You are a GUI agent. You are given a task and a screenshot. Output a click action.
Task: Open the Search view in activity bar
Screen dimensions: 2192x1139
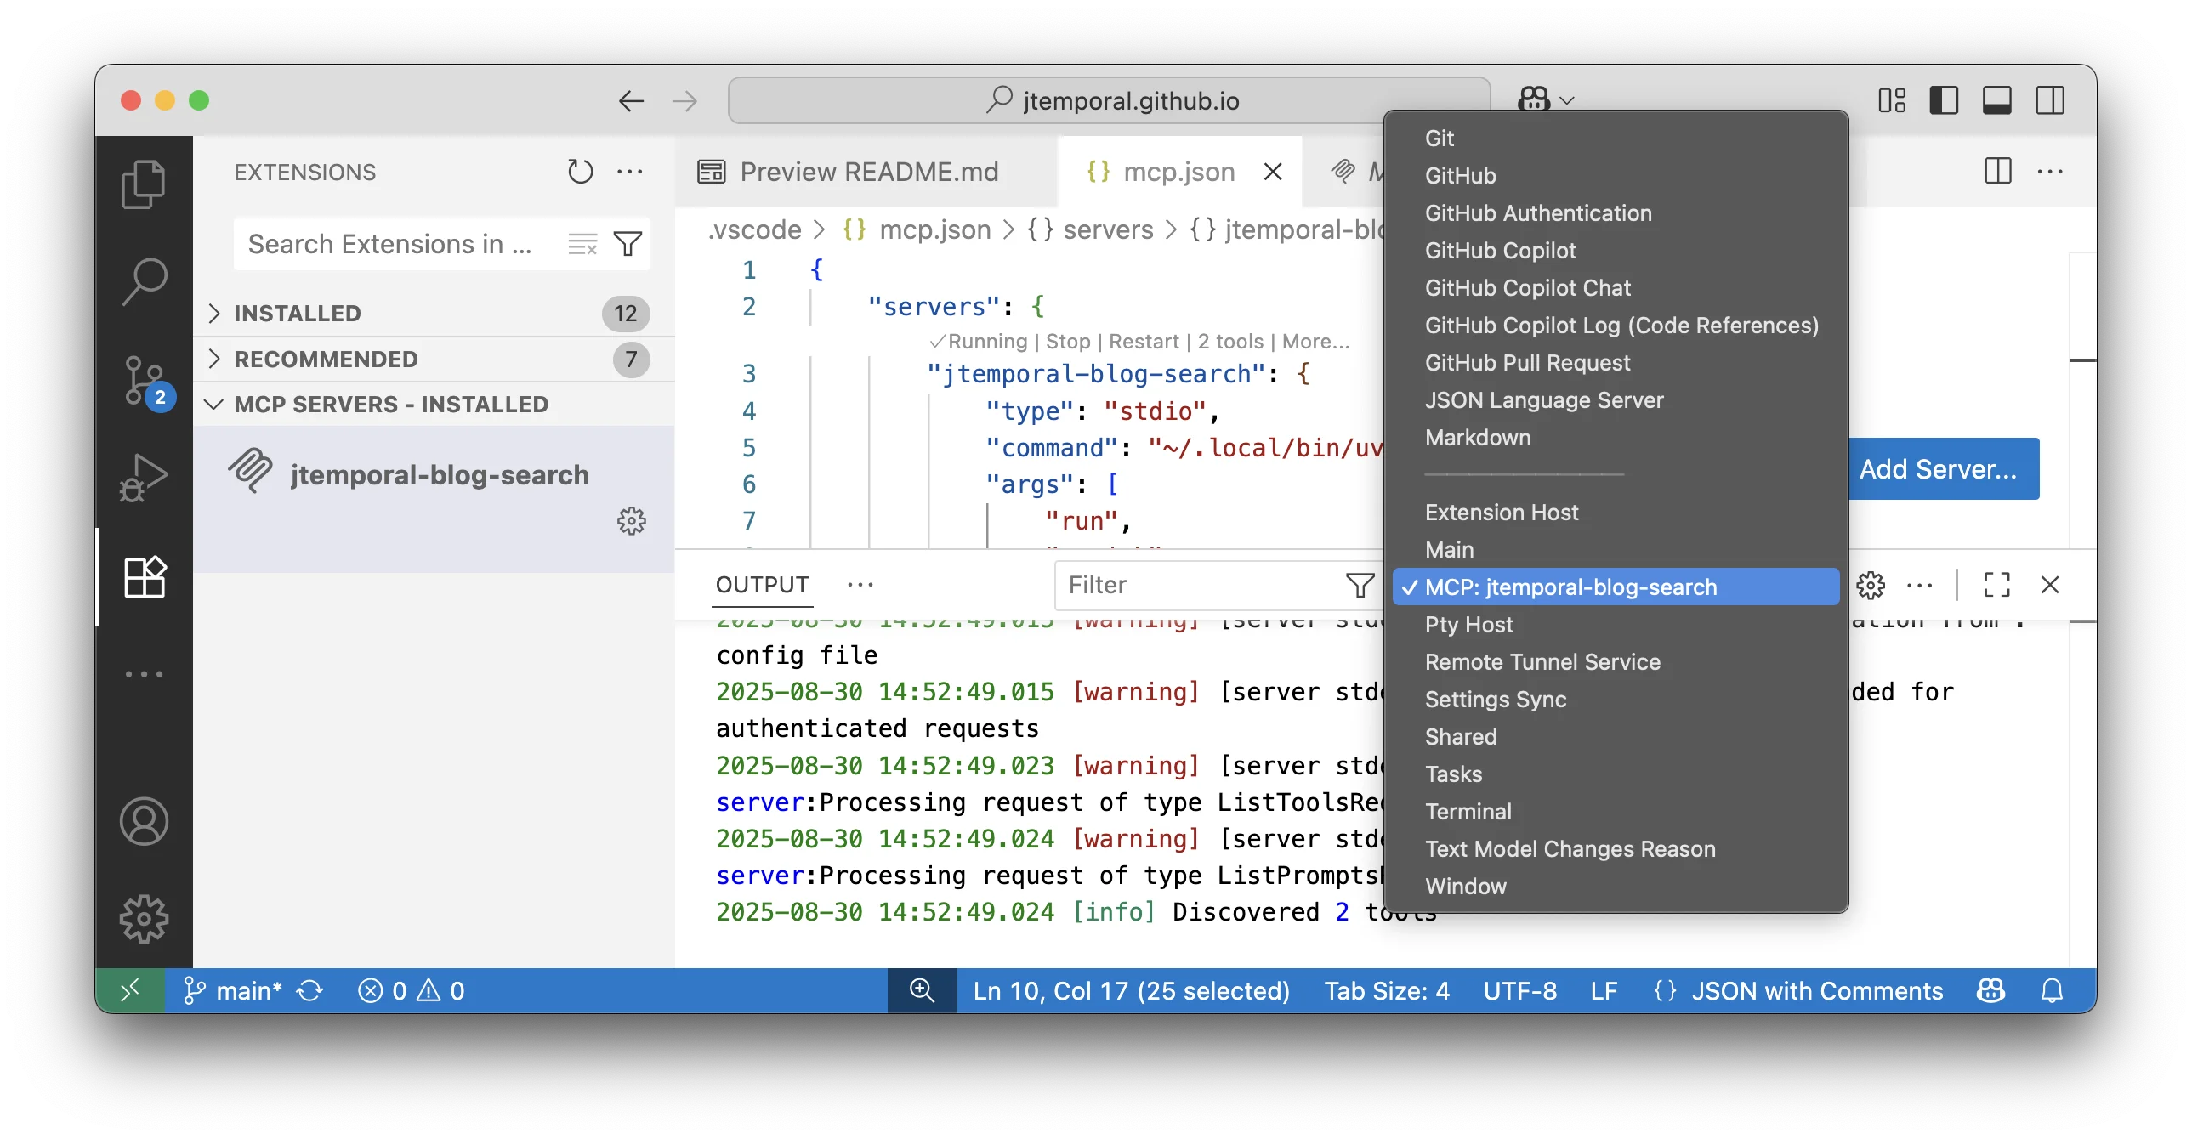(143, 280)
